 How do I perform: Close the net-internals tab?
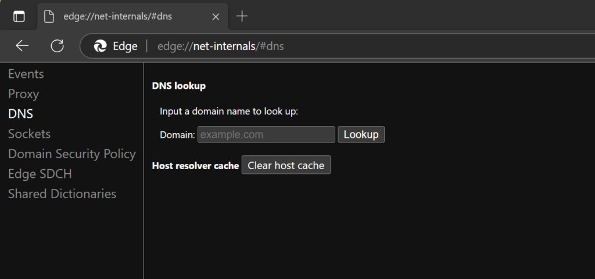[x=216, y=17]
